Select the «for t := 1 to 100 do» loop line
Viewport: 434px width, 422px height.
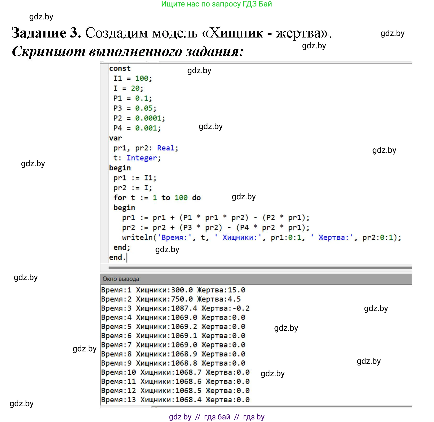point(156,198)
